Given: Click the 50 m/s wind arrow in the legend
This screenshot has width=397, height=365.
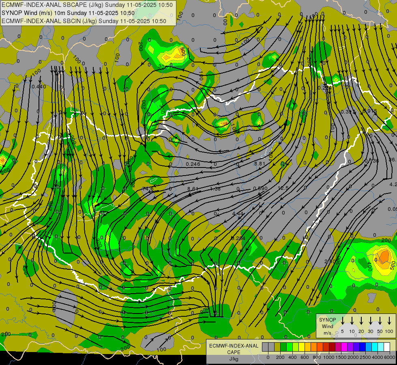Looking at the screenshot, I should pos(380,321).
